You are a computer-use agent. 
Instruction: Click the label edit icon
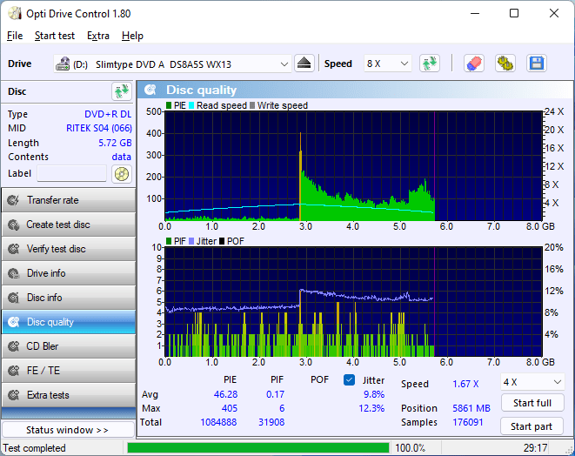121,174
